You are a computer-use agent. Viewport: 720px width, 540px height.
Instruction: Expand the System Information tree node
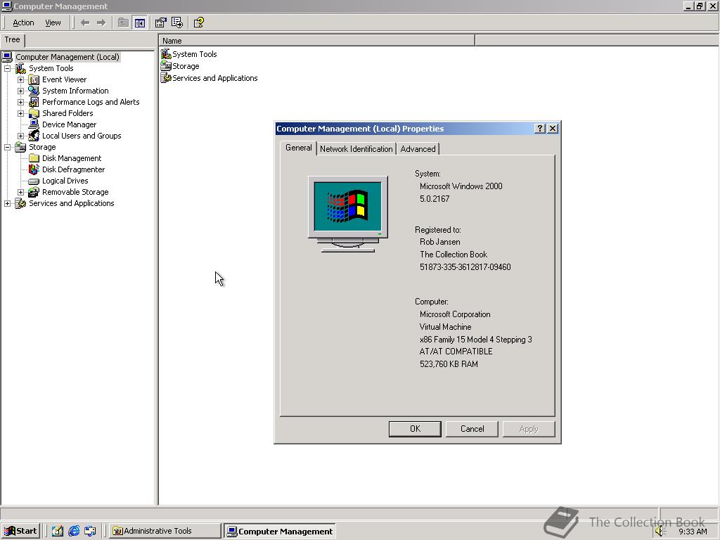click(x=20, y=91)
